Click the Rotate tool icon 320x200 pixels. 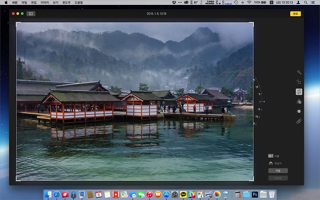299,82
